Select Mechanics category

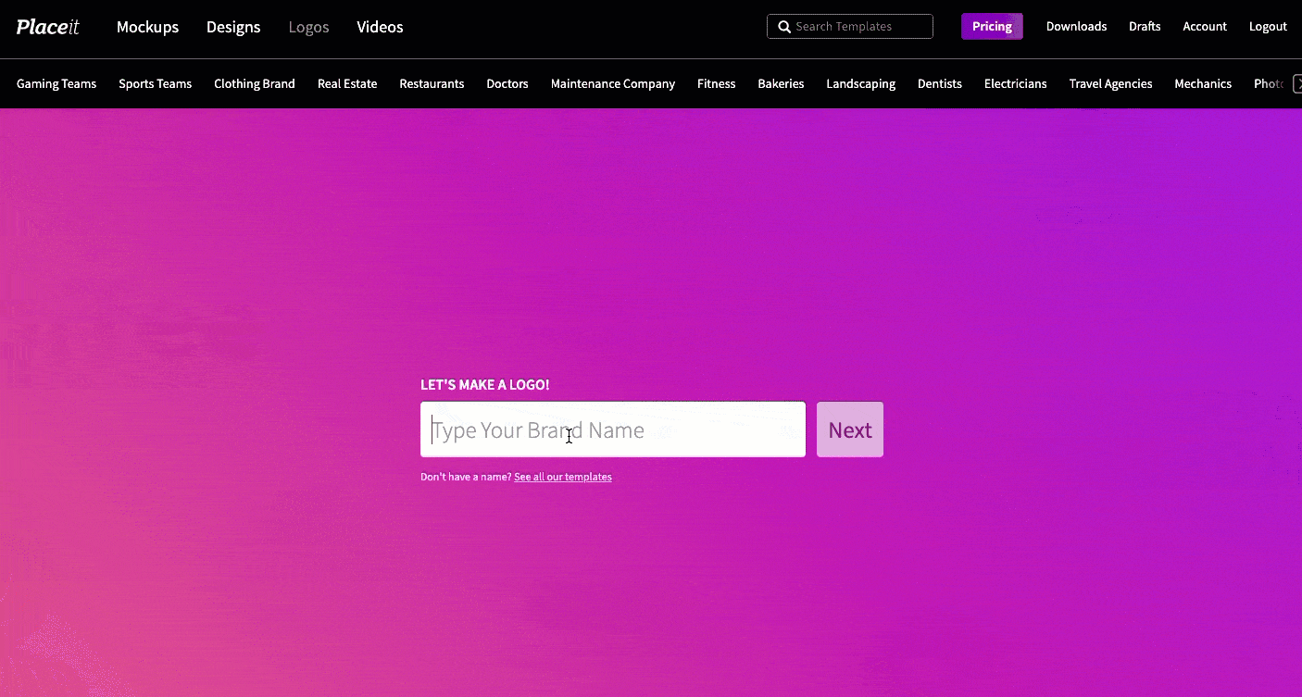[x=1203, y=83]
